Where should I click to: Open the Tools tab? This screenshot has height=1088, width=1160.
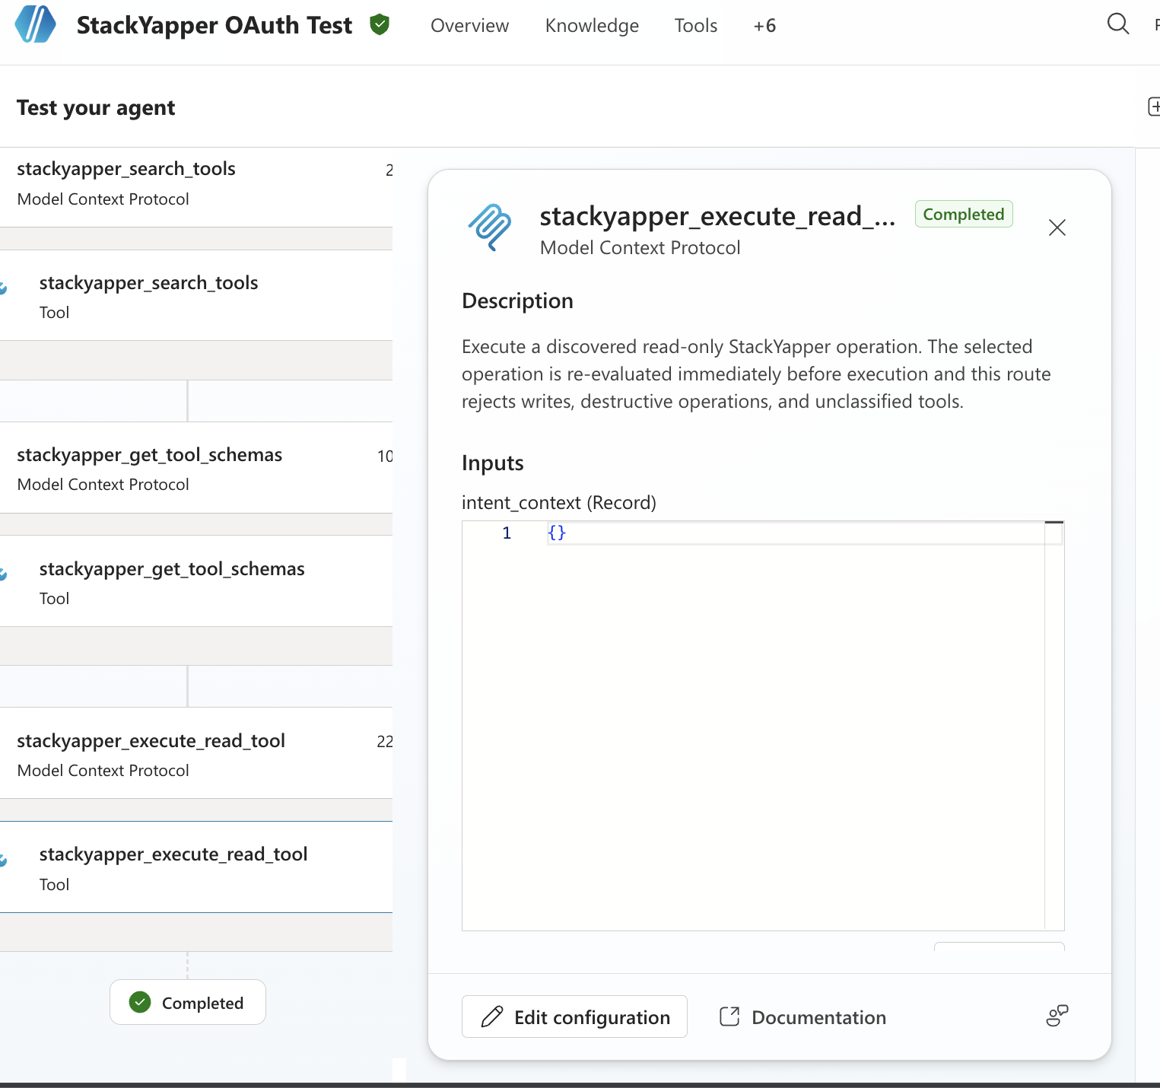(x=695, y=25)
